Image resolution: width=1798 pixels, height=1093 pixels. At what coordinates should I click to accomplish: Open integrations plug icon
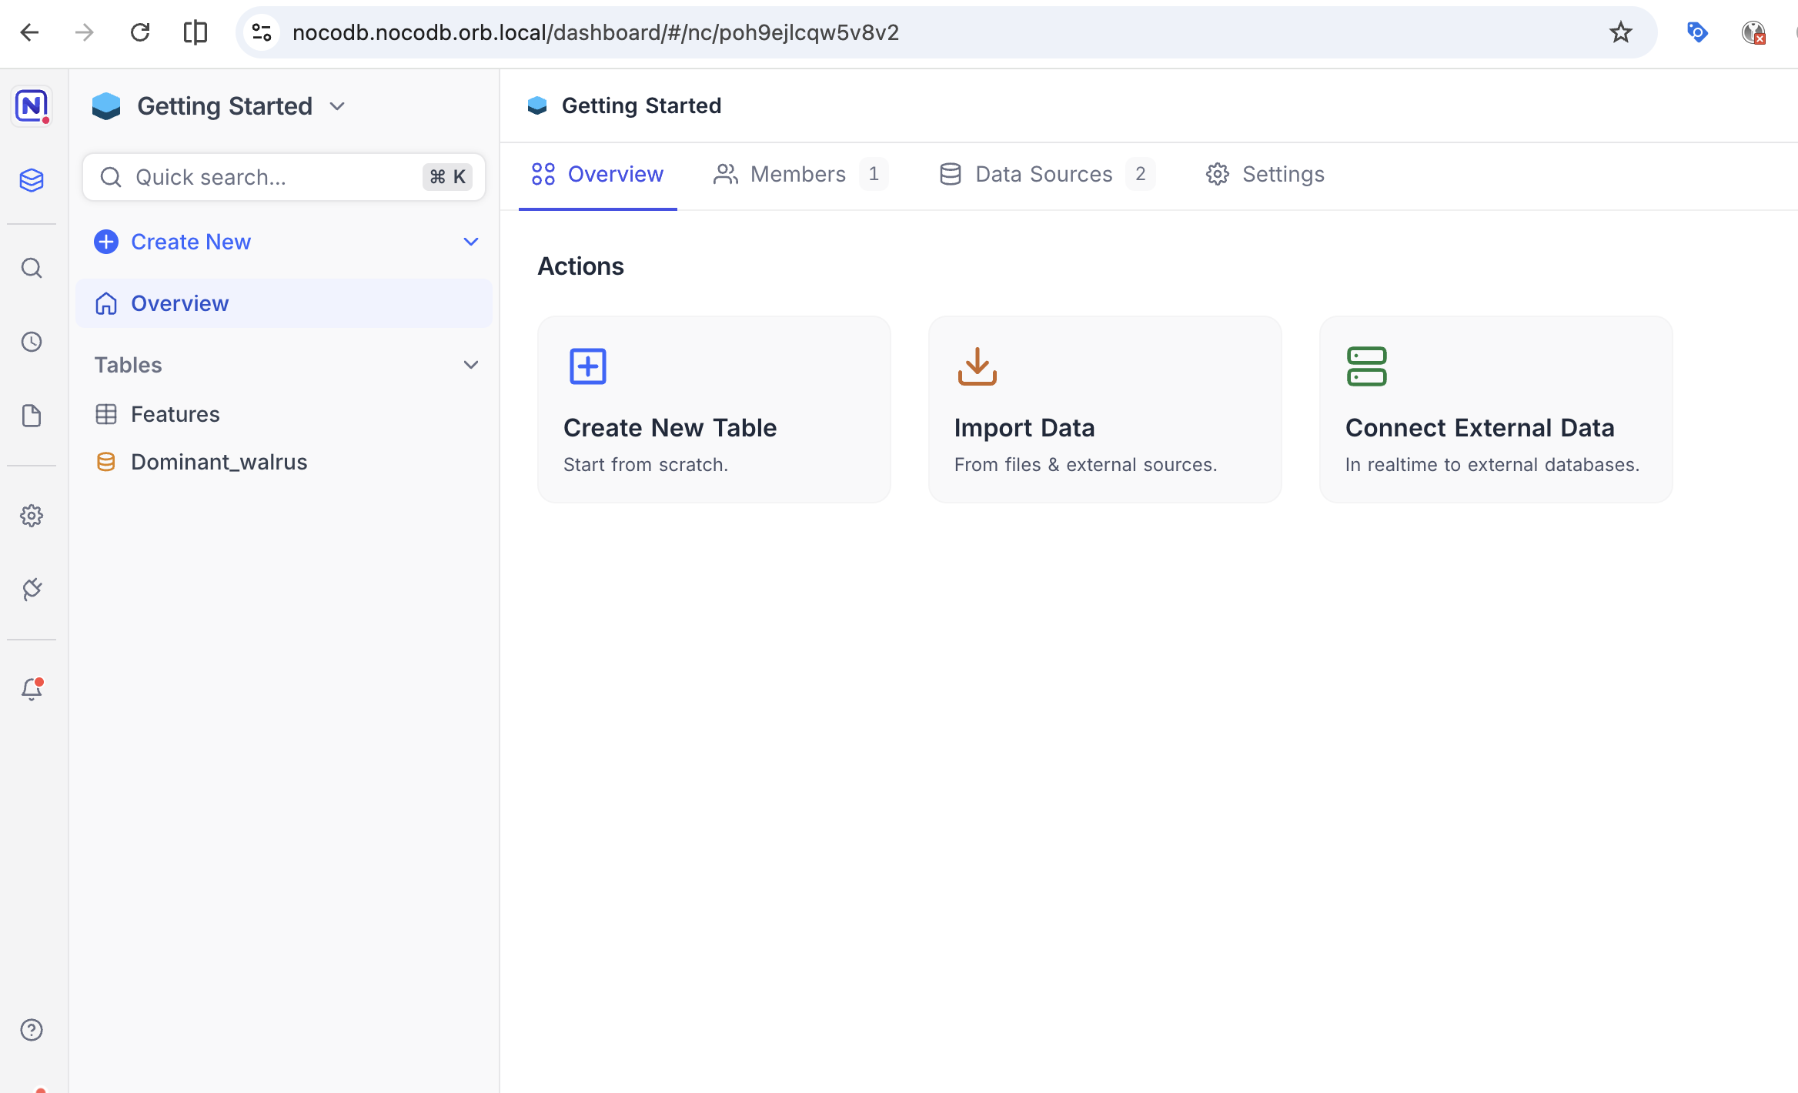click(x=32, y=590)
